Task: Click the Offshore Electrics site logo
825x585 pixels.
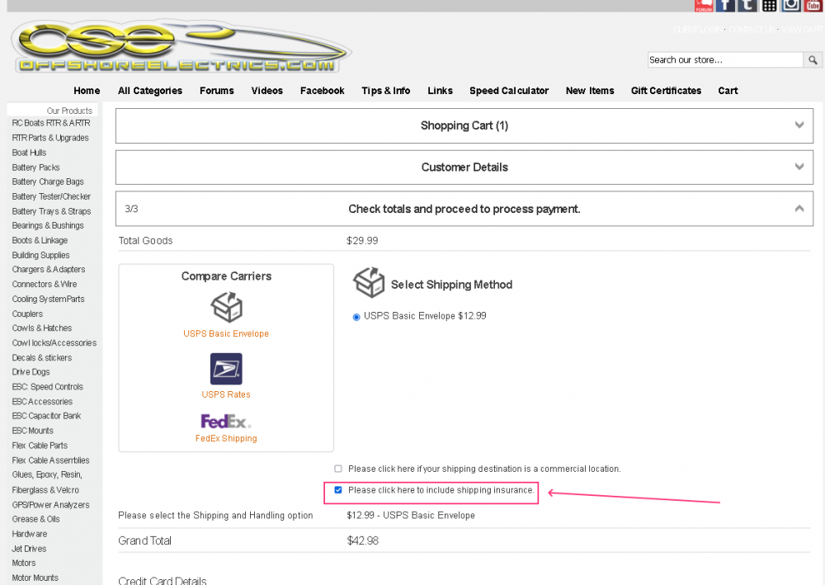Action: pos(180,48)
